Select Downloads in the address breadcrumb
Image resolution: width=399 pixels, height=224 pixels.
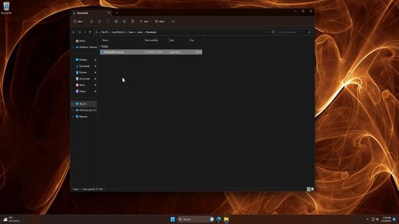coord(151,32)
